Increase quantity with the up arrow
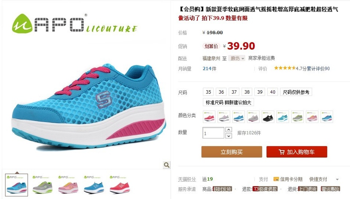Image resolution: width=350 pixels, height=199 pixels. tap(228, 130)
